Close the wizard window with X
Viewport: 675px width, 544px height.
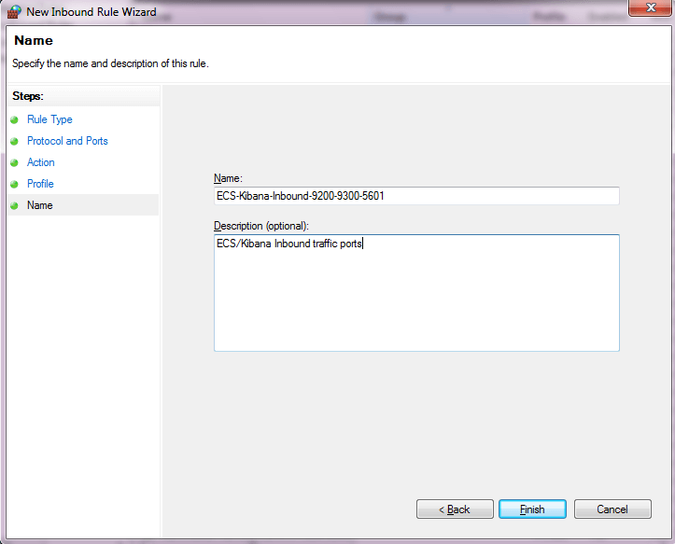(x=651, y=7)
